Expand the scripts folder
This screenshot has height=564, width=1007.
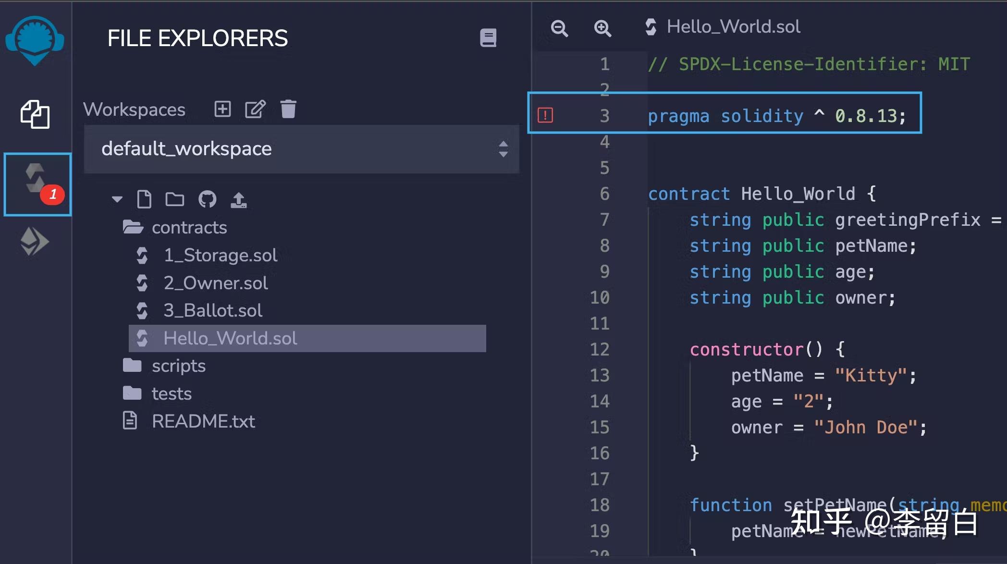(178, 366)
